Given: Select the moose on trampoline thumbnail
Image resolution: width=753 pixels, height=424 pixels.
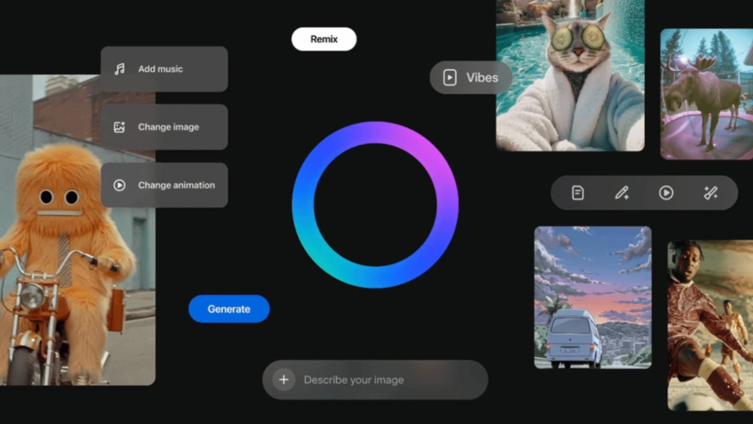Looking at the screenshot, I should click(706, 94).
